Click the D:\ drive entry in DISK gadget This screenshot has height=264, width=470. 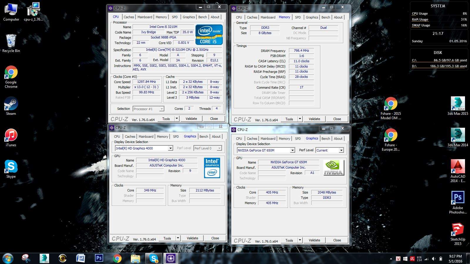coord(439,66)
